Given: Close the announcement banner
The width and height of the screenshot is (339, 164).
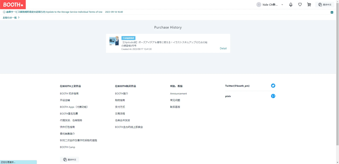Looking at the screenshot, I should click(332, 12).
